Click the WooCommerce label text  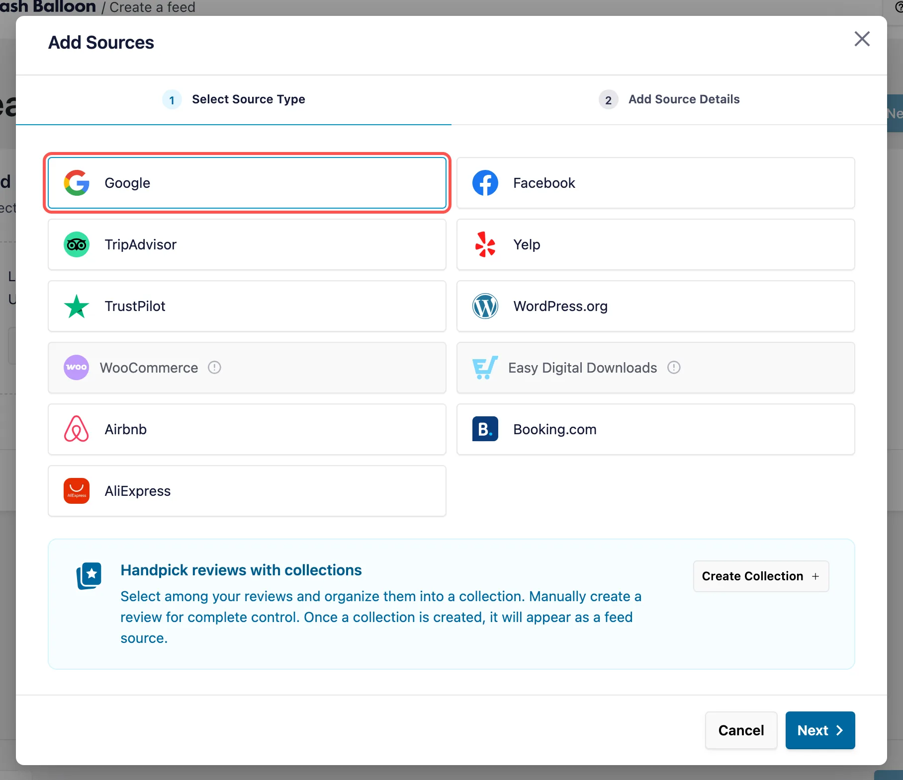pyautogui.click(x=149, y=368)
